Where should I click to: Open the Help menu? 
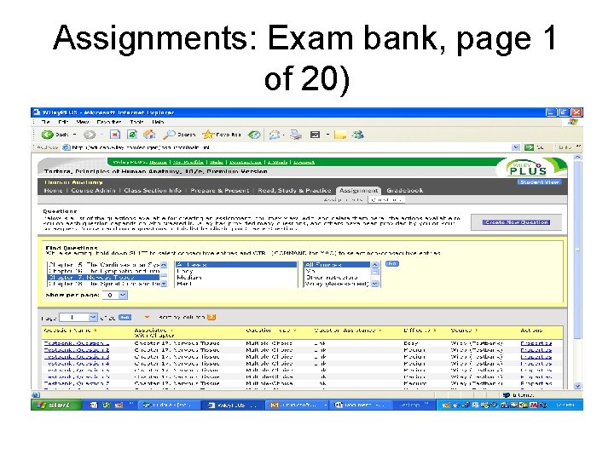click(x=158, y=122)
